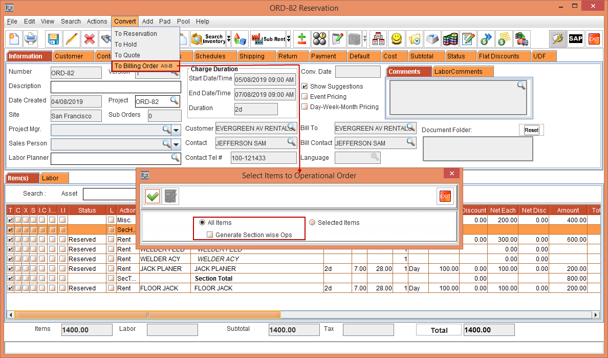Viewport: 608px width, 358px height.
Task: Expand the Sales Person dropdown arrow
Action: coord(176,144)
